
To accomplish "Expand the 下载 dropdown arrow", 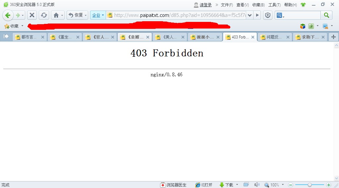I will coord(237,185).
